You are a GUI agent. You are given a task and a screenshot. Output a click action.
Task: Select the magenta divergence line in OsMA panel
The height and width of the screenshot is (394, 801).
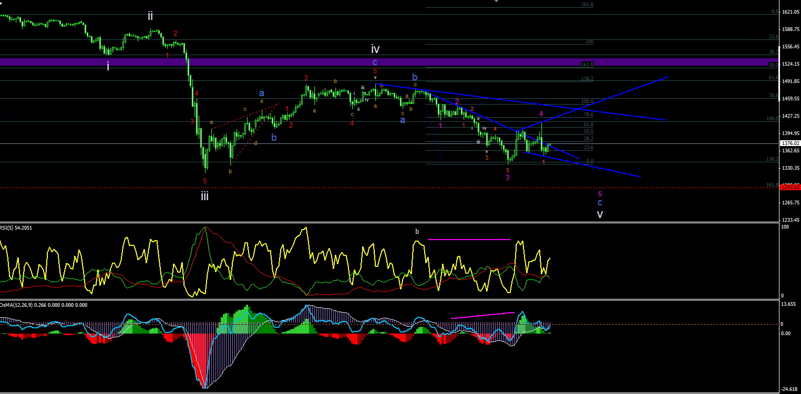483,315
